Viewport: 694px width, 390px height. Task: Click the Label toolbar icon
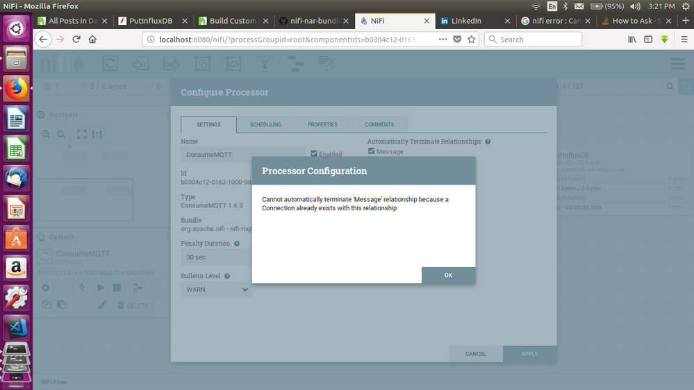pyautogui.click(x=327, y=64)
